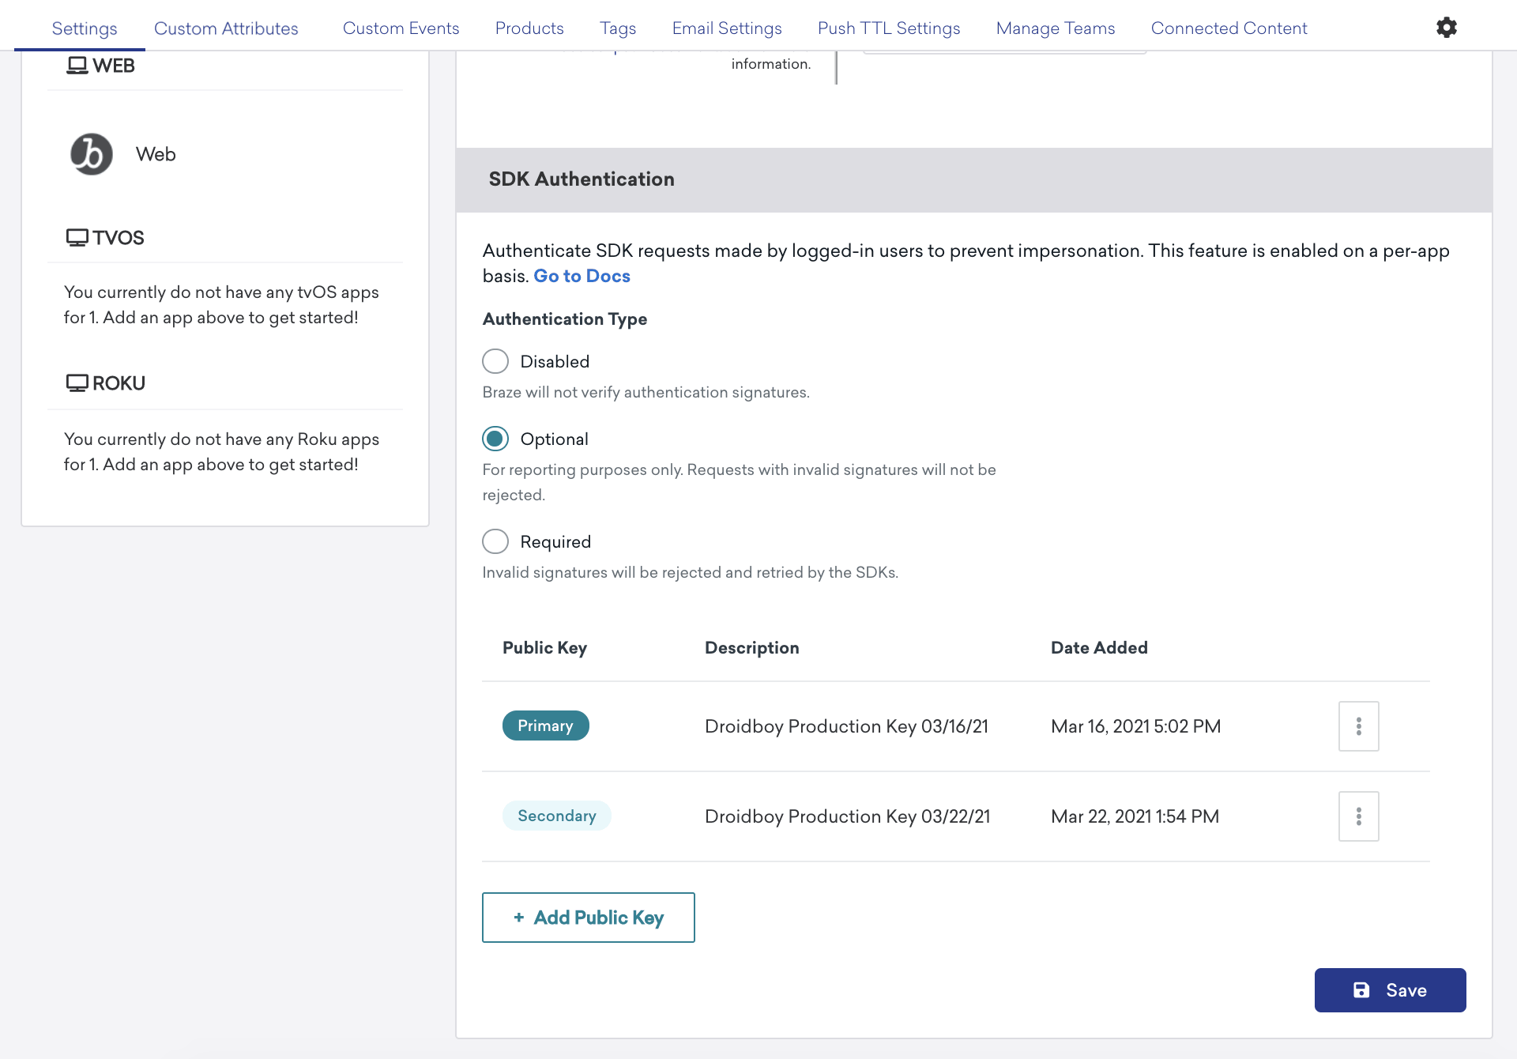Open the Secondary key's three-dot menu
1517x1059 pixels.
click(1358, 816)
